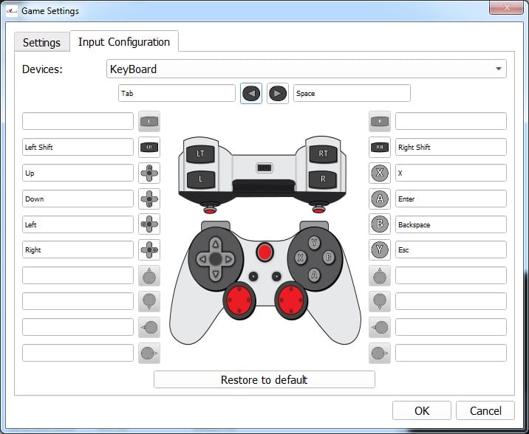
Task: Click the Tab key binding field
Action: pos(177,93)
